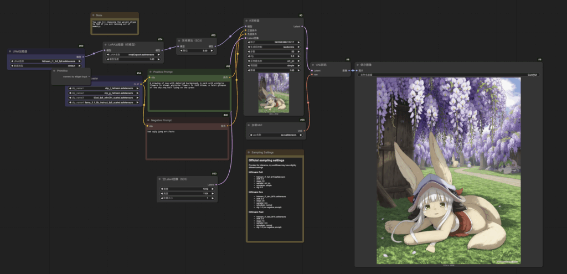The image size is (567, 274).
Task: Open the 调度器 simple combo
Action: click(x=274, y=65)
